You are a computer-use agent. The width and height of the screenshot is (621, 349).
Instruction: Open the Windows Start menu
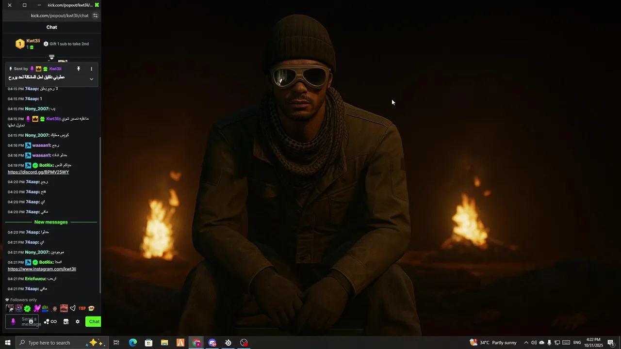pyautogui.click(x=8, y=343)
